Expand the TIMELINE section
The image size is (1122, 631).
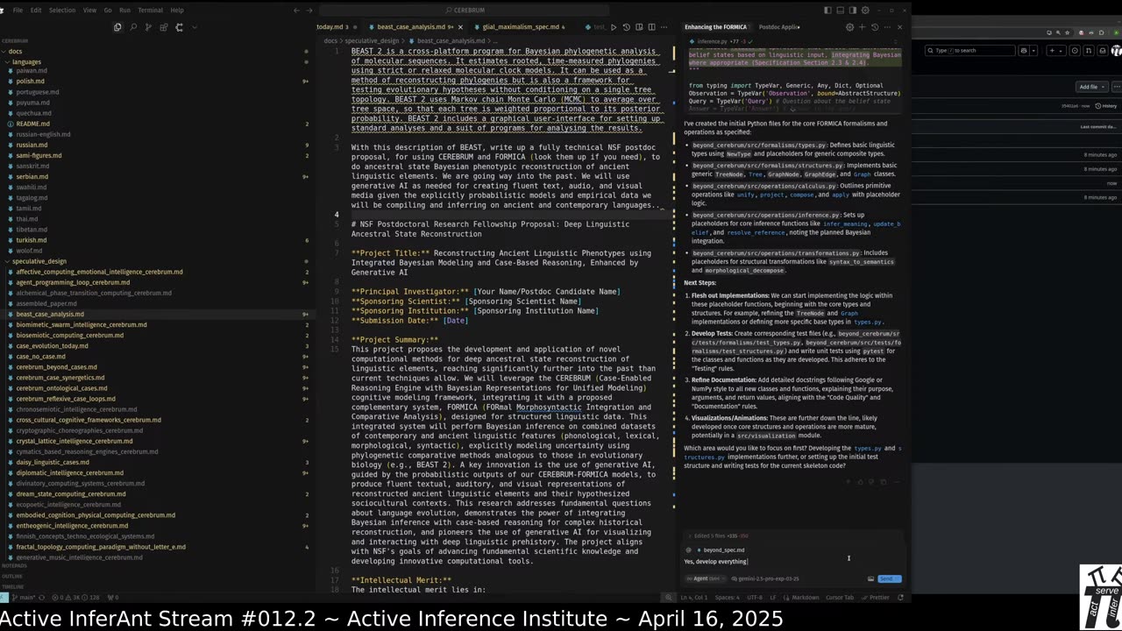(13, 586)
